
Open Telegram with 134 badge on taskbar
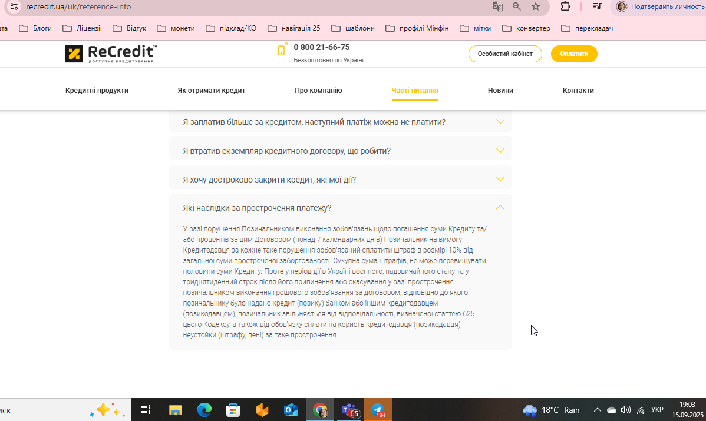point(378,410)
